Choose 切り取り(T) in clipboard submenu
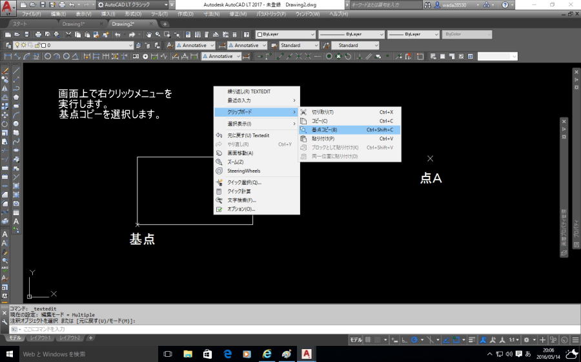 pos(350,112)
